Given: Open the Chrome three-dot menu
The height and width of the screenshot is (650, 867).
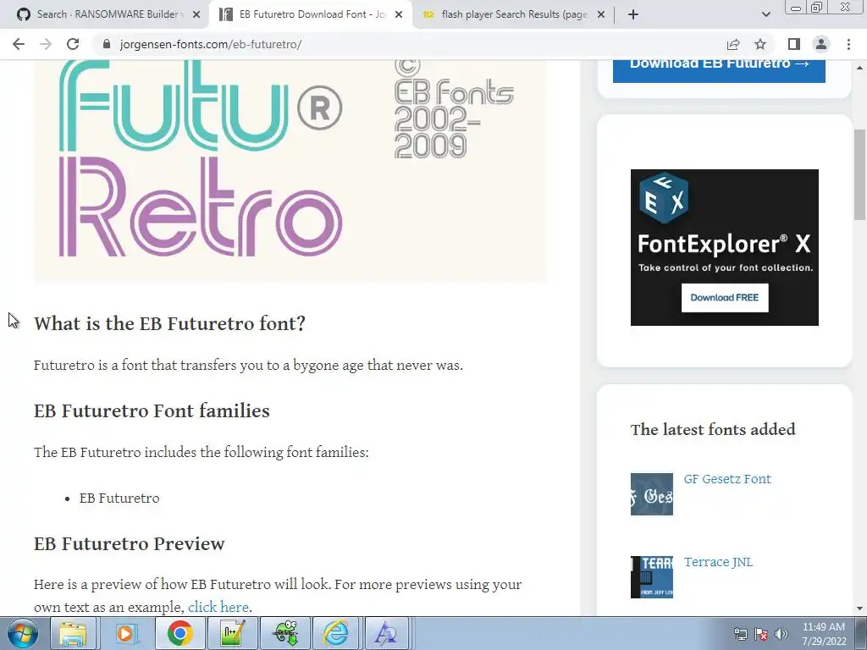Looking at the screenshot, I should 848,44.
